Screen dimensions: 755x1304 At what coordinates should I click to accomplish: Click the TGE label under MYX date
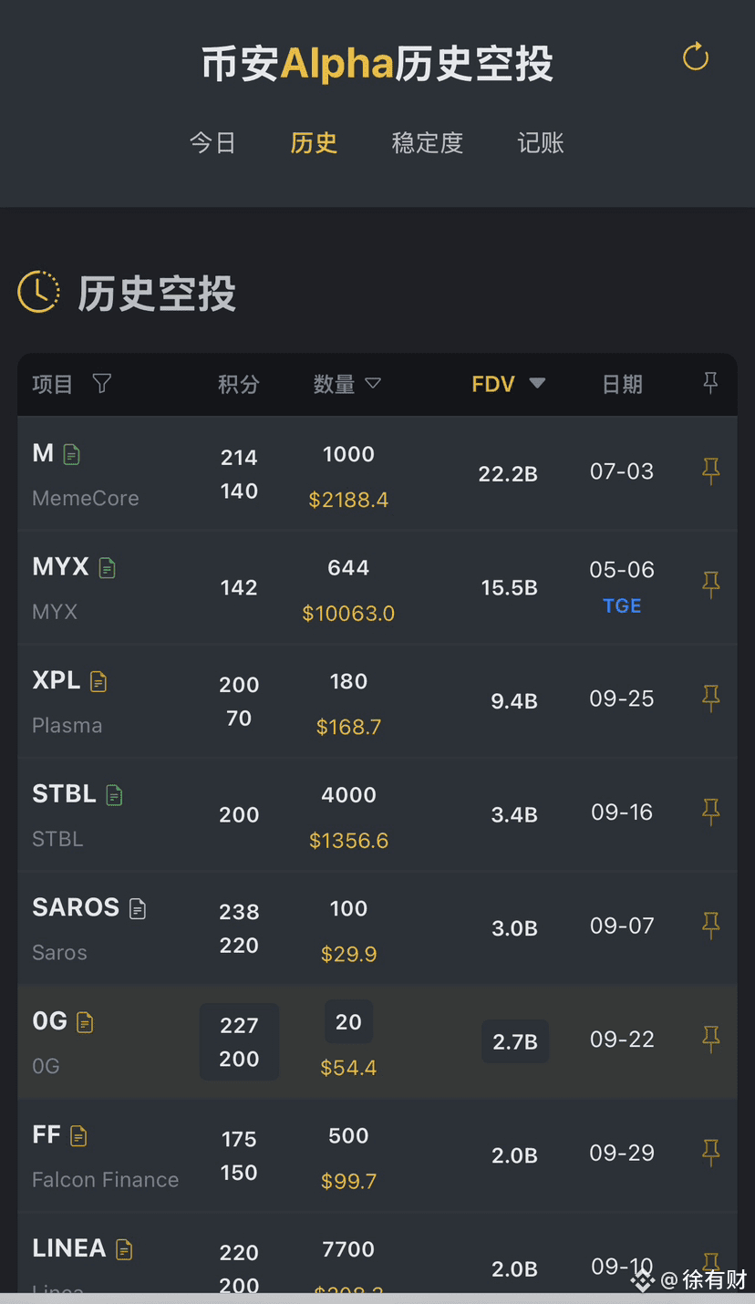(622, 606)
